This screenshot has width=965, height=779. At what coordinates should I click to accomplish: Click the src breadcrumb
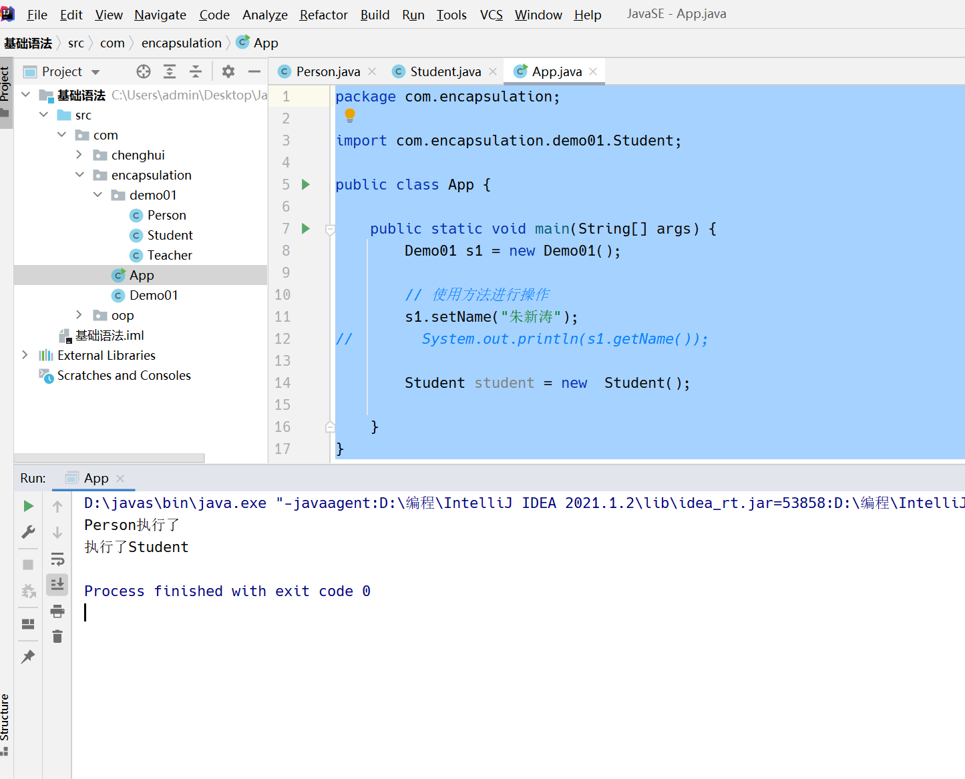pyautogui.click(x=76, y=43)
